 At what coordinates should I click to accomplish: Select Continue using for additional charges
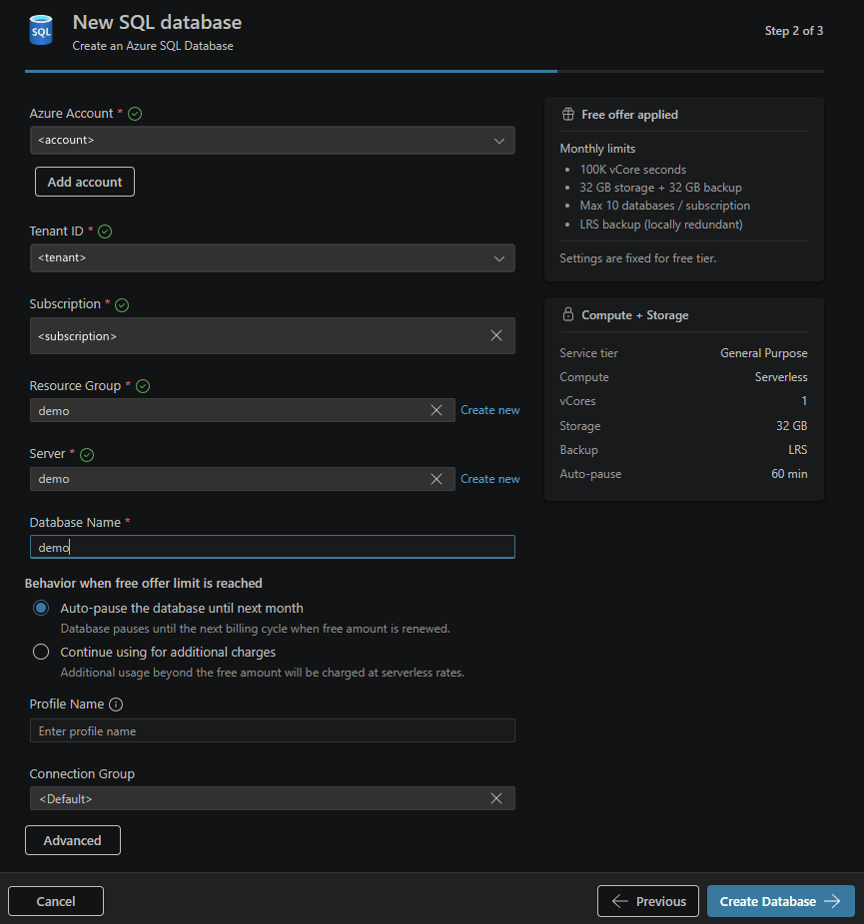(x=41, y=652)
